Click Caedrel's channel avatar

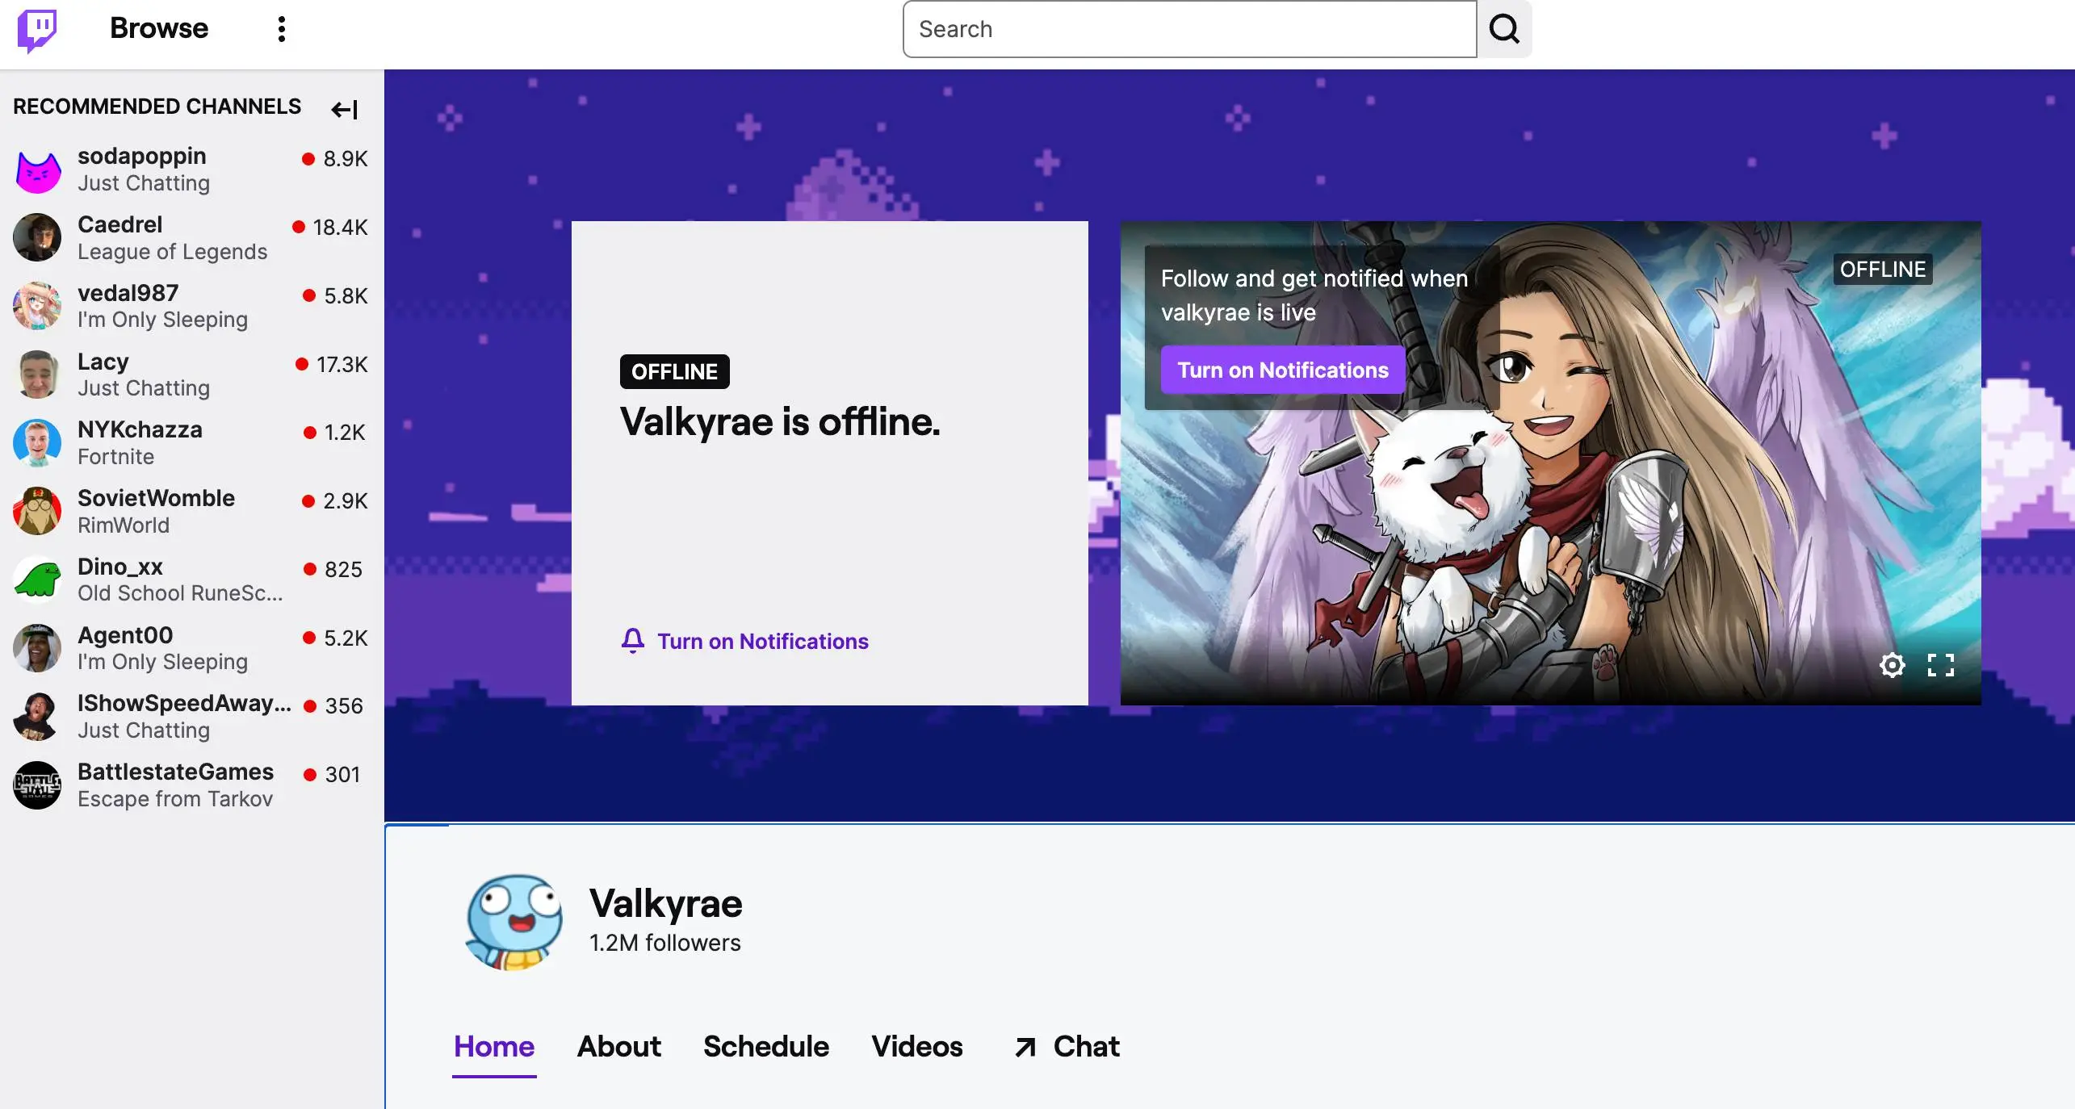pyautogui.click(x=36, y=237)
